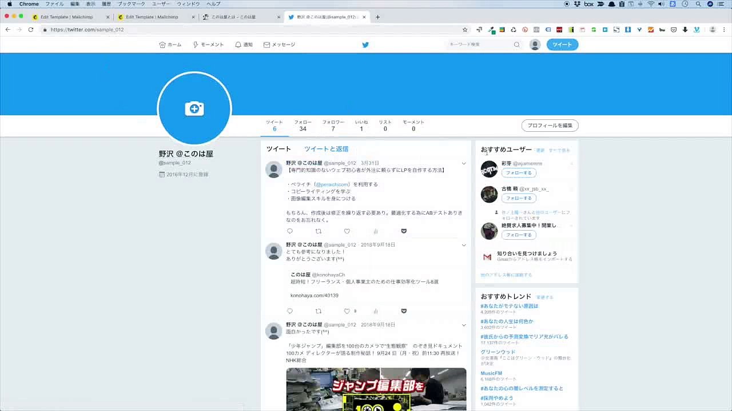This screenshot has height=411, width=732.
Task: Click the Pocket save icon on とても参考になりました tweet
Action: pos(404,311)
